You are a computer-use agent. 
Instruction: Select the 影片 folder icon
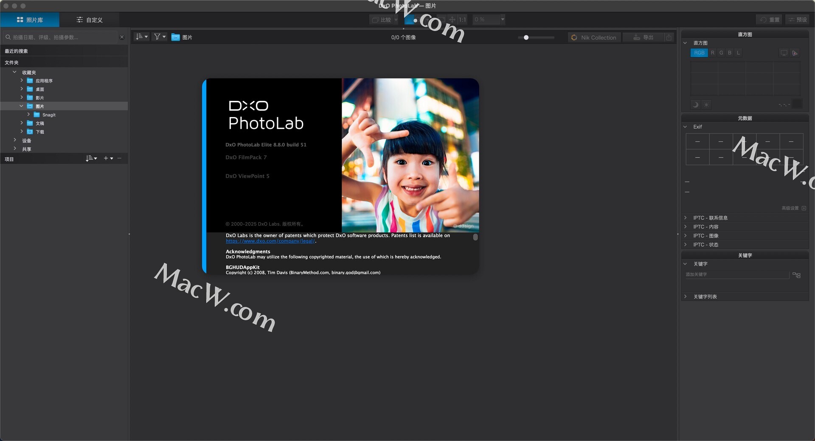[30, 98]
